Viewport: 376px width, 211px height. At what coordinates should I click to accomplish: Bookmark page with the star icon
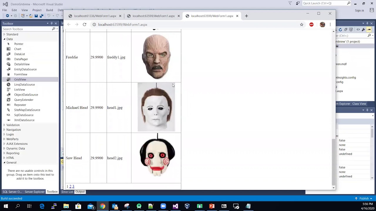[x=301, y=25]
